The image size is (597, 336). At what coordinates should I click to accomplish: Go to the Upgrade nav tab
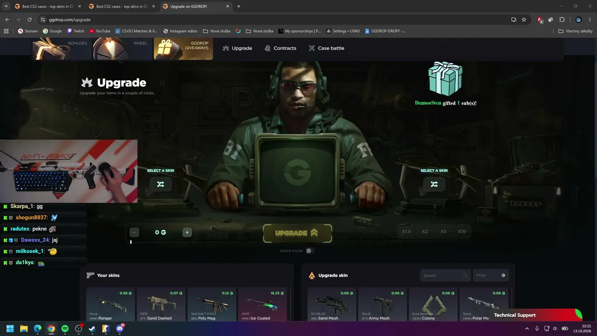coord(237,48)
